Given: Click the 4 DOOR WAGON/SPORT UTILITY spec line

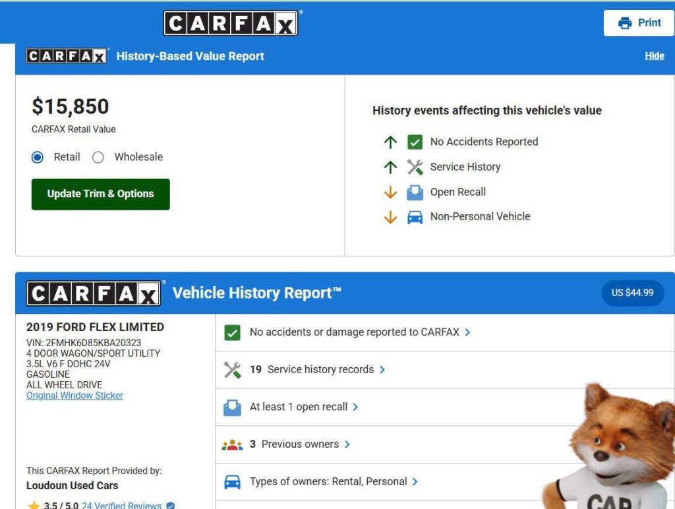Looking at the screenshot, I should coord(93,353).
